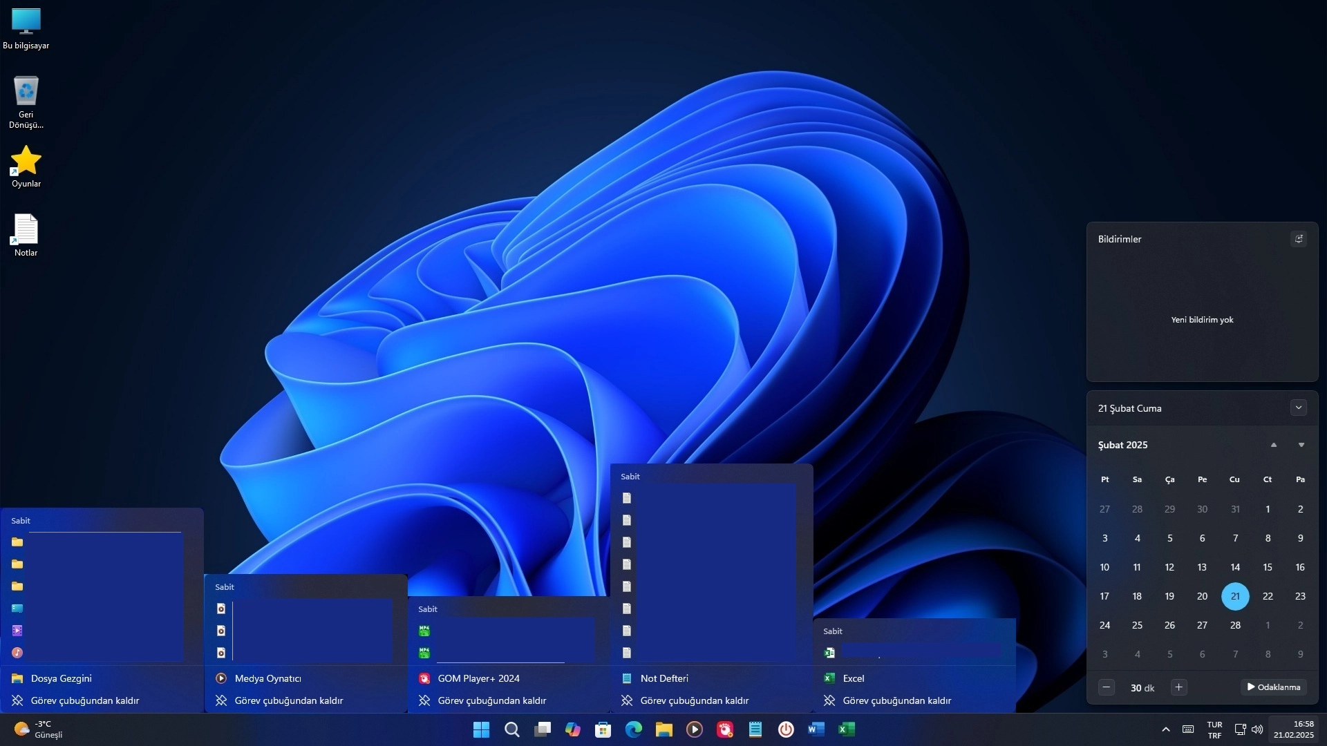The height and width of the screenshot is (746, 1327).
Task: Launch Microsoft Edge from the taskbar
Action: tap(634, 729)
